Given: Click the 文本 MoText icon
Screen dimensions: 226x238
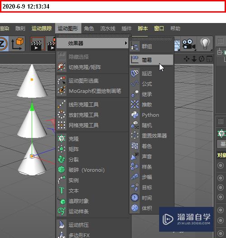Looking at the screenshot, I should click(61, 191).
